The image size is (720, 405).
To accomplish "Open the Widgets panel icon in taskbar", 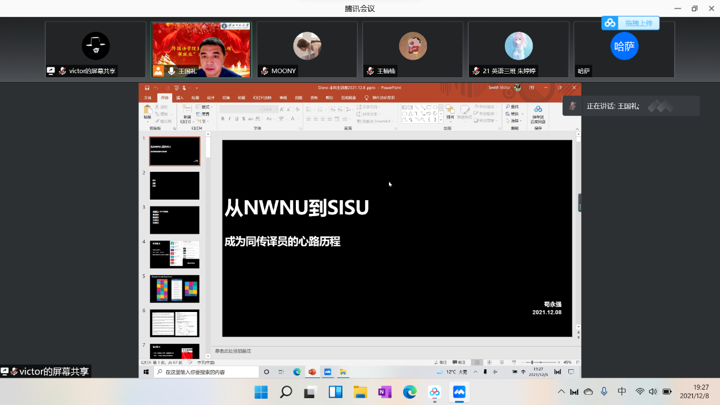I will click(336, 392).
